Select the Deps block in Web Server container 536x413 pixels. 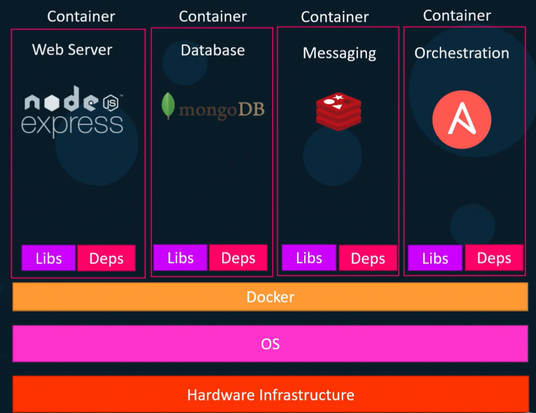pos(106,258)
